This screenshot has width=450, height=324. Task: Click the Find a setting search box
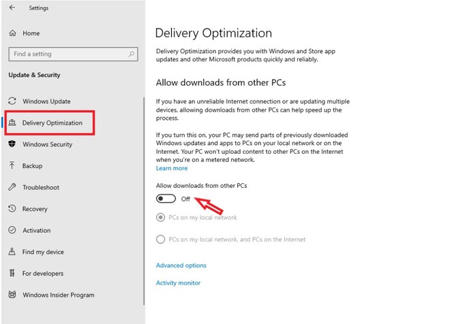(x=73, y=54)
